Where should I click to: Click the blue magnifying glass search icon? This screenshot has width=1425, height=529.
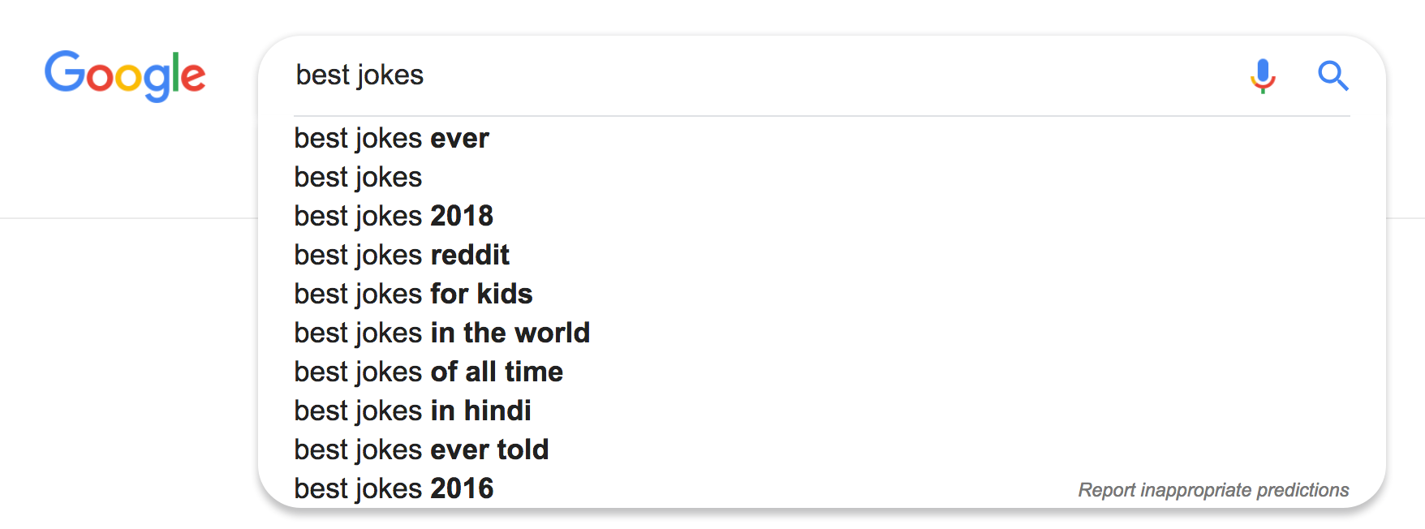pyautogui.click(x=1333, y=75)
